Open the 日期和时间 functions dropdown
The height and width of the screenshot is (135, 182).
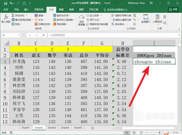tap(43, 24)
